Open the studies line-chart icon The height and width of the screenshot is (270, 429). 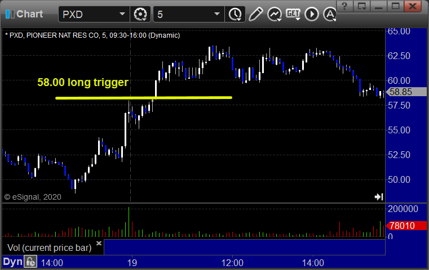pyautogui.click(x=275, y=14)
